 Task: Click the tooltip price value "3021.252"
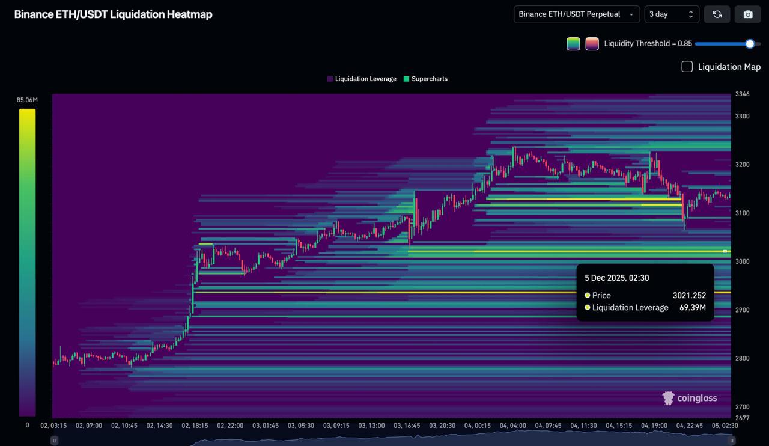point(689,295)
